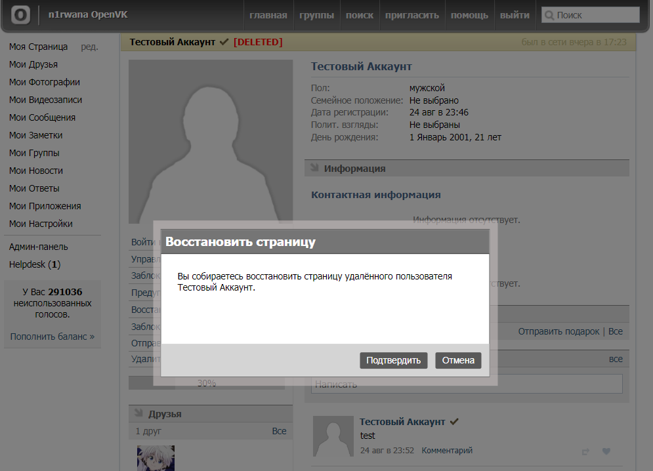Click the search magnifier icon in header
653x471 pixels.
click(549, 15)
